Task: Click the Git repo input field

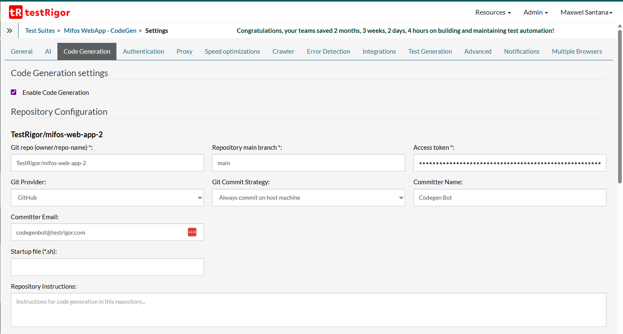Action: click(107, 163)
